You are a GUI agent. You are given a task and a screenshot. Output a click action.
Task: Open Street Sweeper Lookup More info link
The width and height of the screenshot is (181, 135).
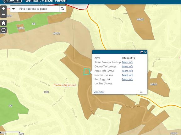pos(128,62)
